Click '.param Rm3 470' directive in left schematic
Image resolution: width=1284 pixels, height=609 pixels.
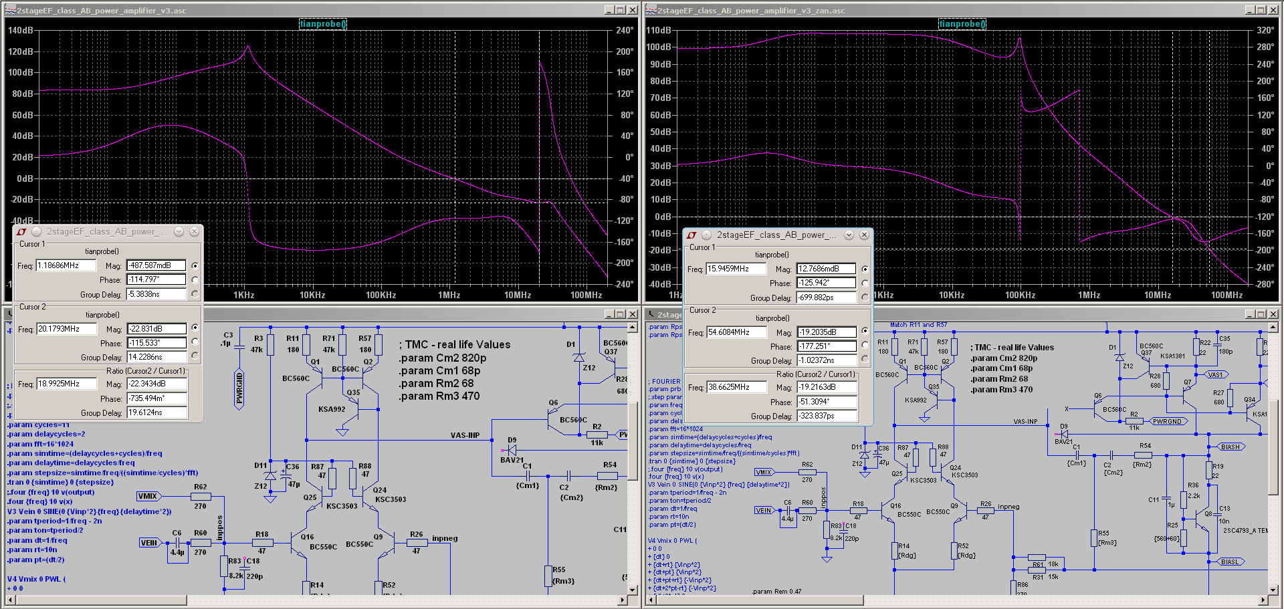click(439, 396)
